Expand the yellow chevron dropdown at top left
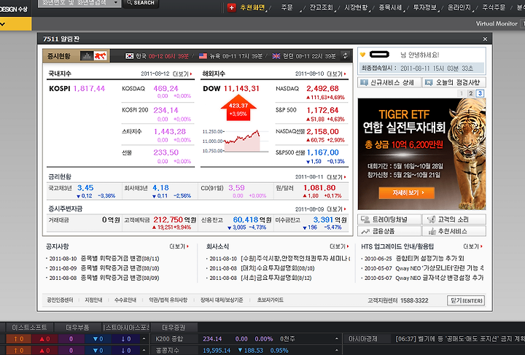Viewport: 525px width, 355px height. point(3,24)
